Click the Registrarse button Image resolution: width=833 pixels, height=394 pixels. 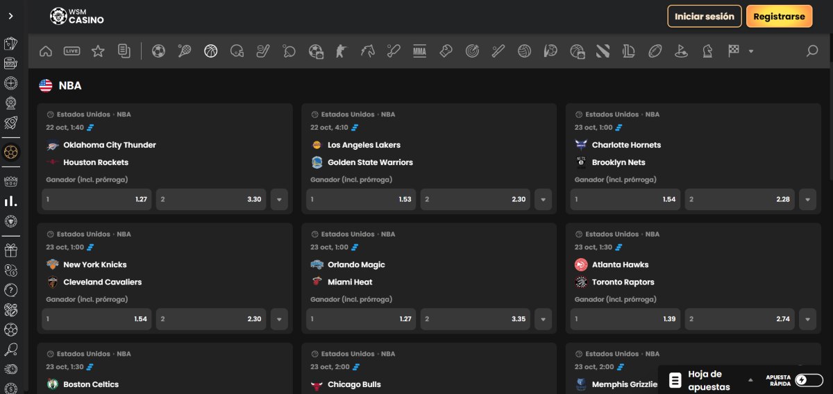coord(779,17)
